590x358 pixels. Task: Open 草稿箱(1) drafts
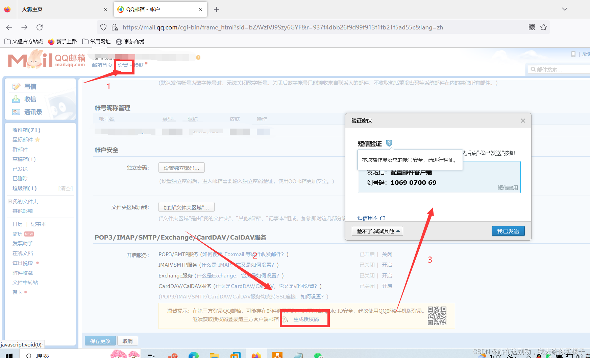(24, 159)
